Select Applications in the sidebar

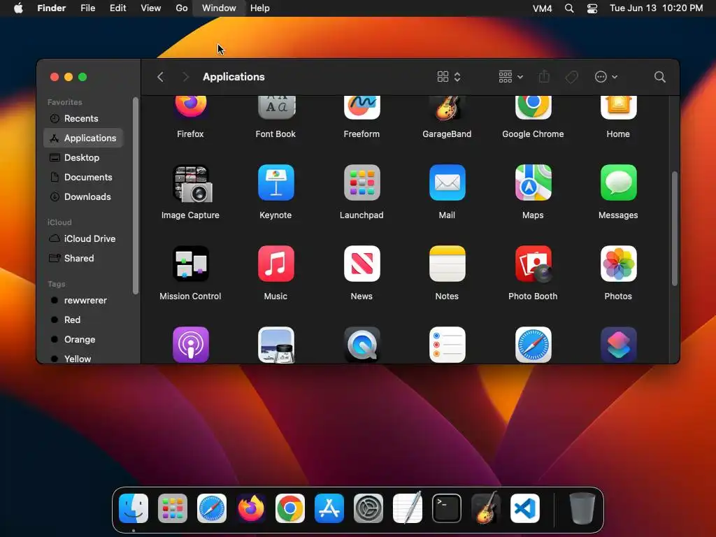[x=83, y=138]
